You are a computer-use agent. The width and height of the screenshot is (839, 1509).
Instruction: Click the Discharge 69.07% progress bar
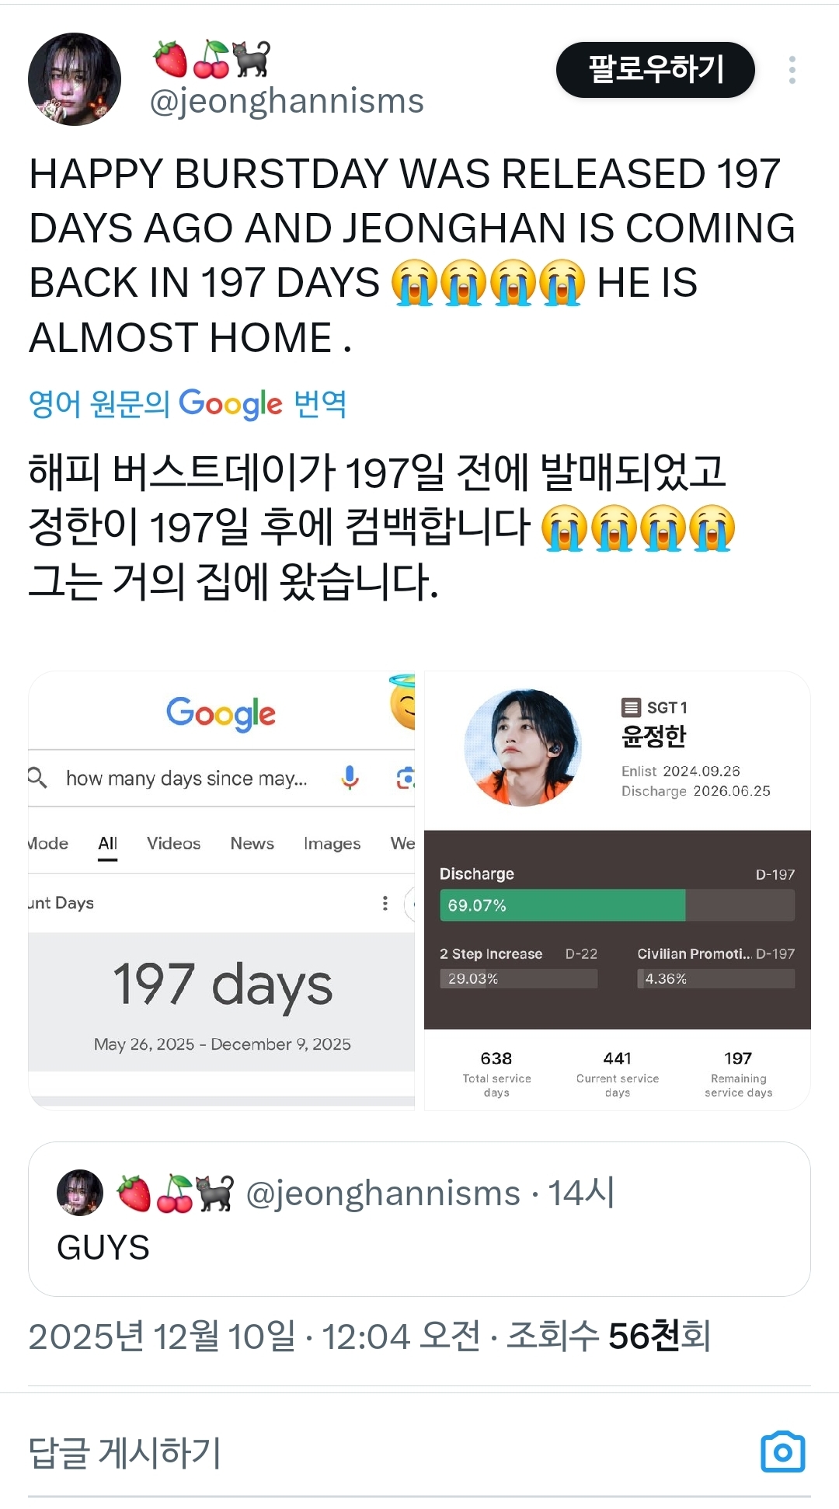pyautogui.click(x=617, y=905)
